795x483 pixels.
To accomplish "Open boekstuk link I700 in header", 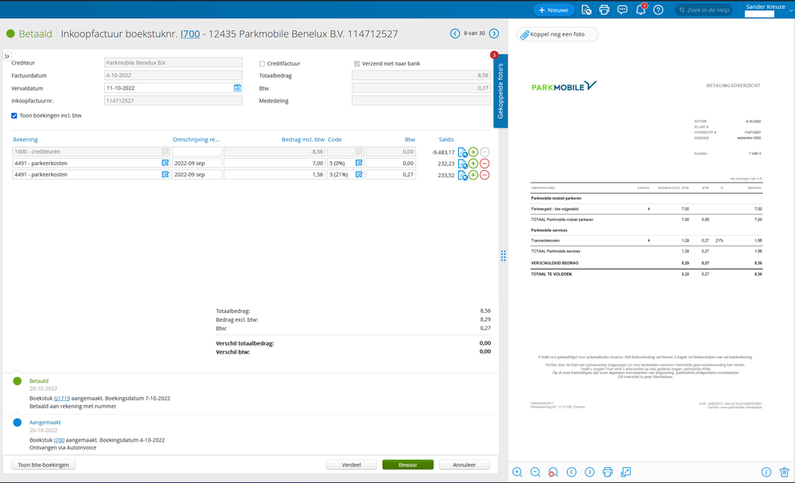I will coord(190,34).
